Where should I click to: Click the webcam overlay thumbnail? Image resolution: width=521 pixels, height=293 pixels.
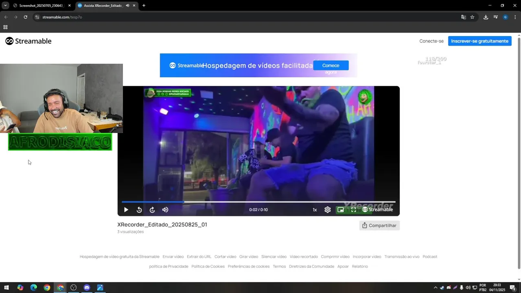coord(61,98)
